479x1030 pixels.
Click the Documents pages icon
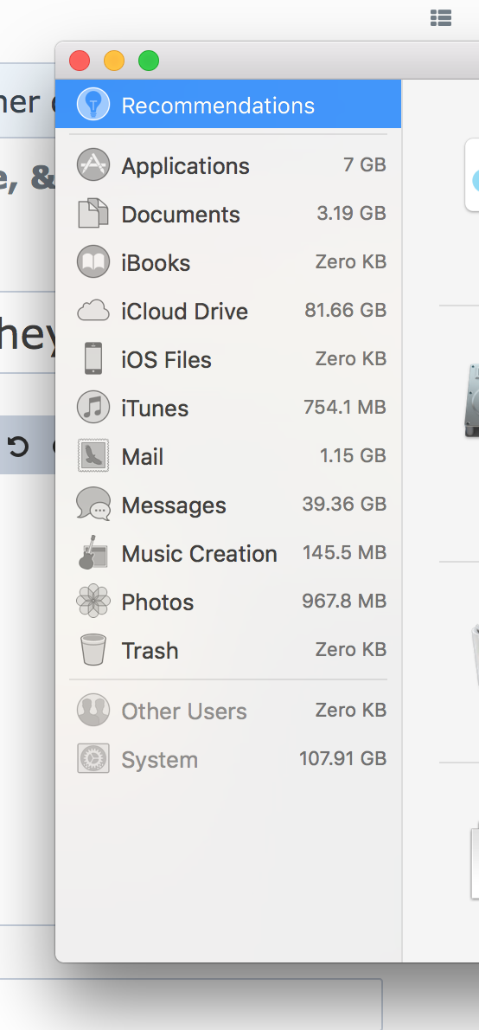(93, 214)
